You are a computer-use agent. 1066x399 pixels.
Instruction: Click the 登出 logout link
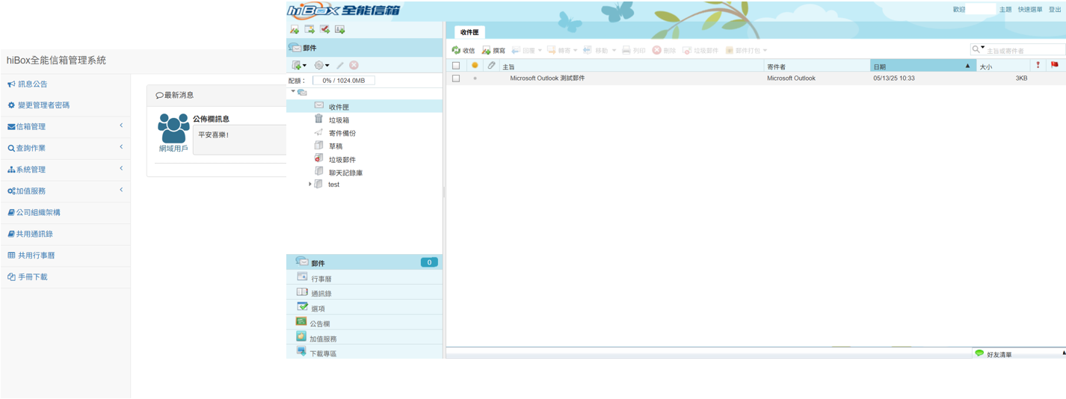coord(1054,10)
